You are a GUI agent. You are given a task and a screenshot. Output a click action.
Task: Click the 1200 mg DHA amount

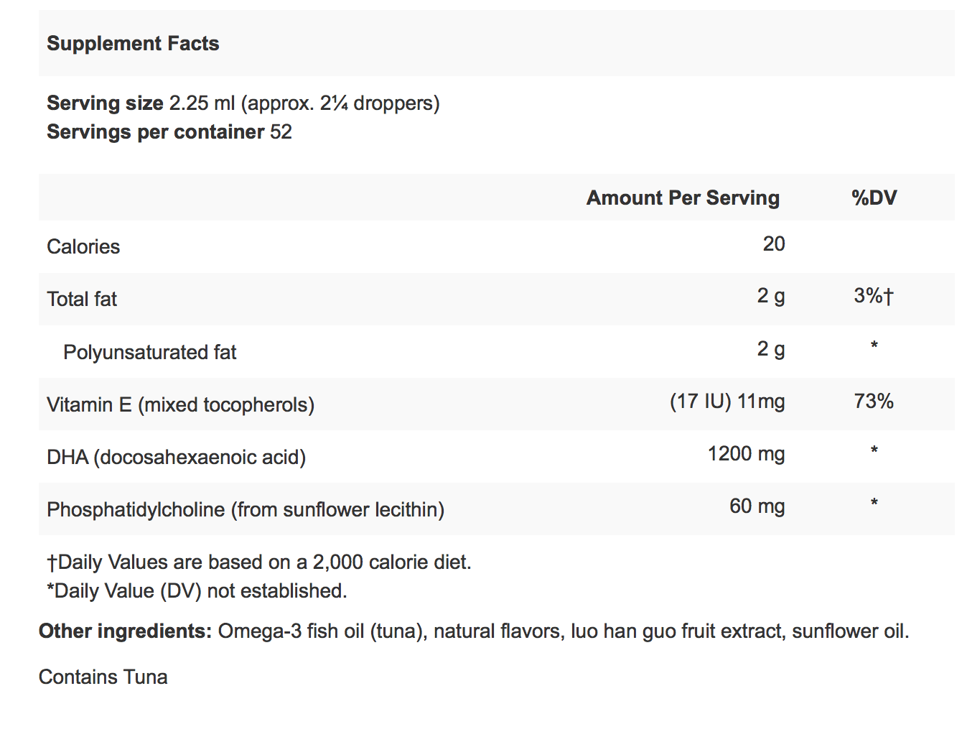click(746, 454)
